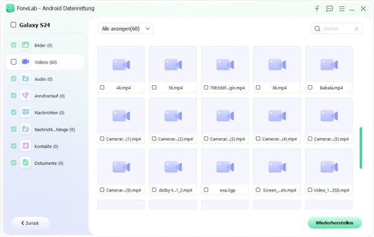Image resolution: width=374 pixels, height=237 pixels.
Task: Click the Wiederherstellen button
Action: coord(334,223)
